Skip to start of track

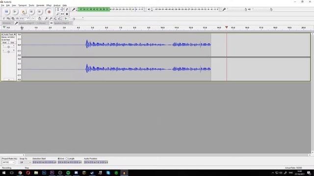coord(31,12)
